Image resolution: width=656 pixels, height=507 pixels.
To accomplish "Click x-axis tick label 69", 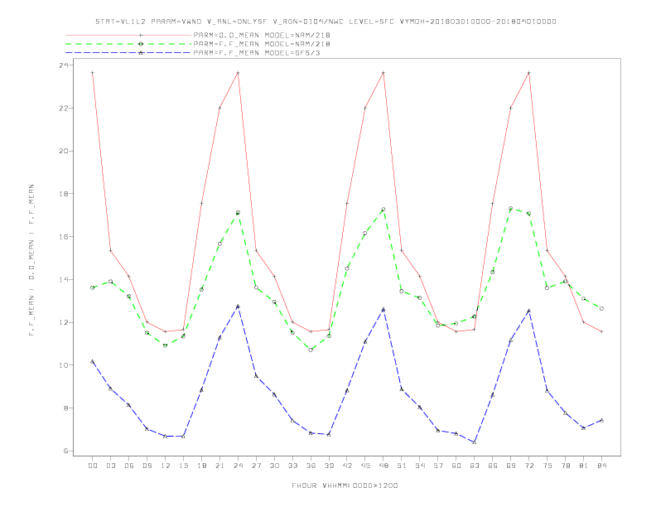I will 511,466.
